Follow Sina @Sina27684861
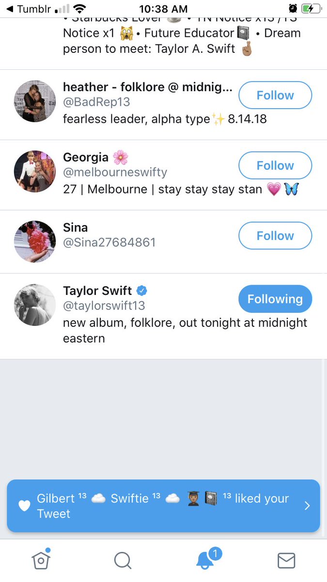 pyautogui.click(x=275, y=236)
